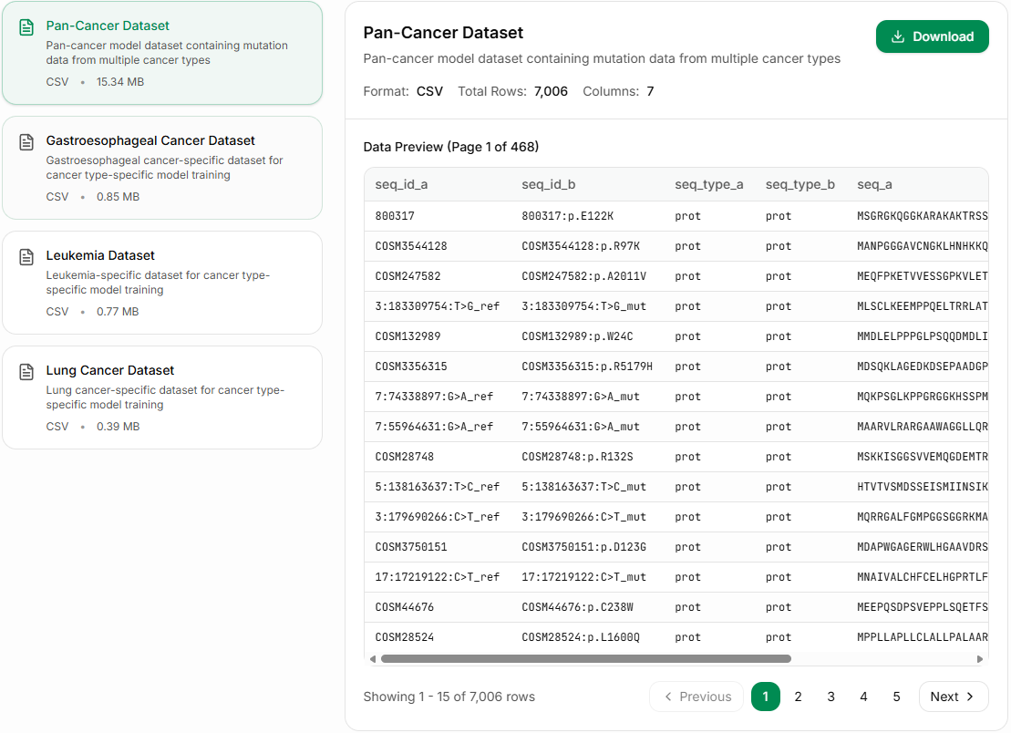1011x733 pixels.
Task: Click the Pan-Cancer Dataset file icon
Action: tap(26, 26)
